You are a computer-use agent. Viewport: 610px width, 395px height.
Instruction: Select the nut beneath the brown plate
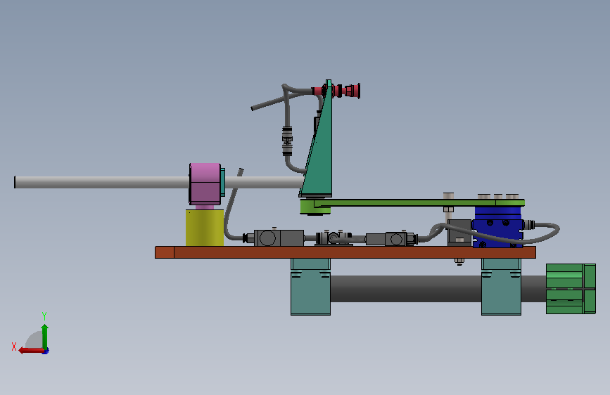point(459,261)
